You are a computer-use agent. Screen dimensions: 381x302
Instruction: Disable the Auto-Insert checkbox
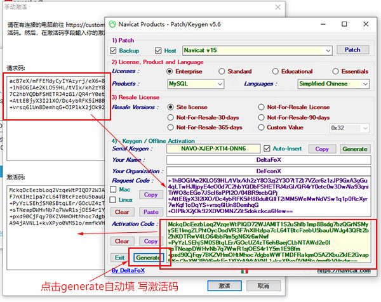pyautogui.click(x=267, y=148)
